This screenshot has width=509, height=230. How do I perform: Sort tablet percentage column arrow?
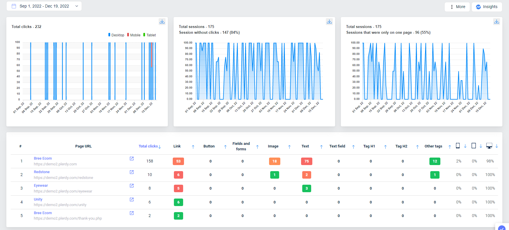(481, 146)
